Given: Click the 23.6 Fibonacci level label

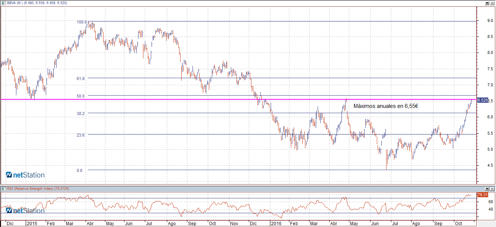Looking at the screenshot, I should (81, 135).
